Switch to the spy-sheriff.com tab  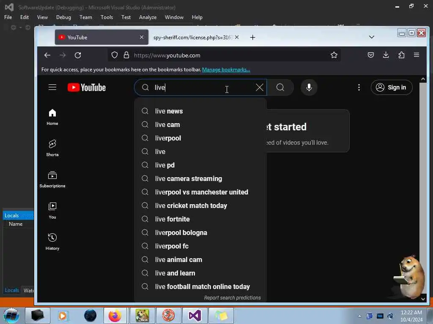tap(192, 37)
